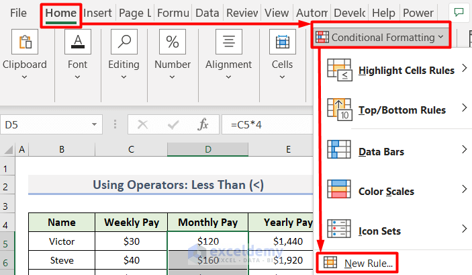Expand Icon Sets submenu arrow
Screen dimensions: 472x275
point(465,229)
